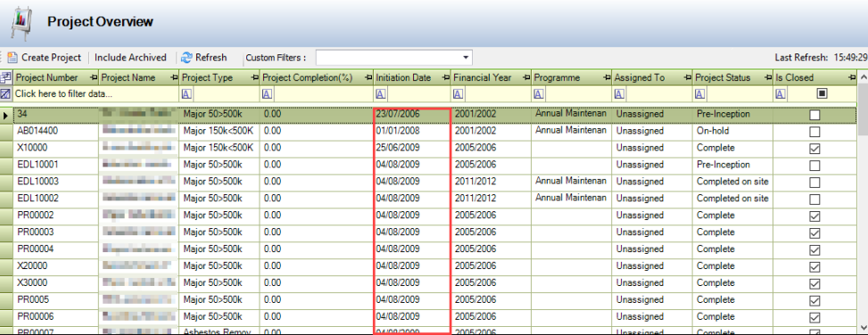Toggle Is Closed filter row checkbox
868x335 pixels.
coord(822,94)
